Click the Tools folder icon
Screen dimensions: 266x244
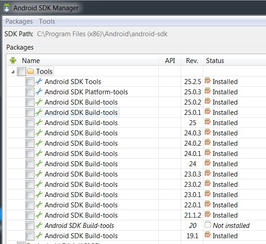tap(30, 71)
